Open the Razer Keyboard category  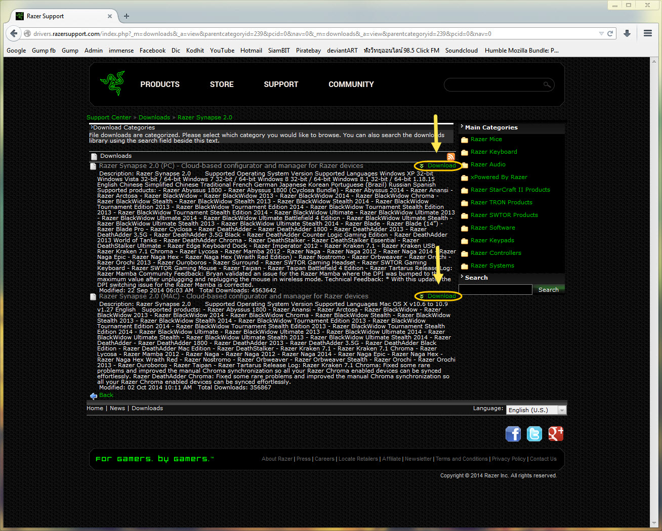[494, 152]
